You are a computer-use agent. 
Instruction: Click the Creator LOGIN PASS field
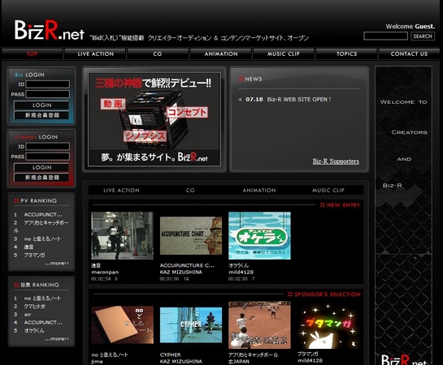(48, 157)
